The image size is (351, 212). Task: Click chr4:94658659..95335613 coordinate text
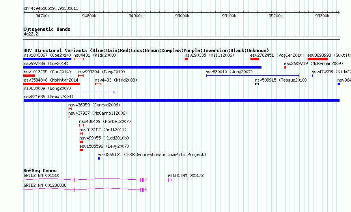click(x=51, y=9)
